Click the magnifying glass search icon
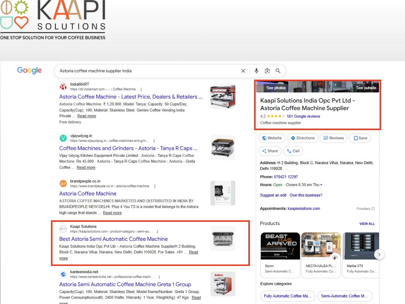The height and width of the screenshot is (304, 405). click(278, 71)
